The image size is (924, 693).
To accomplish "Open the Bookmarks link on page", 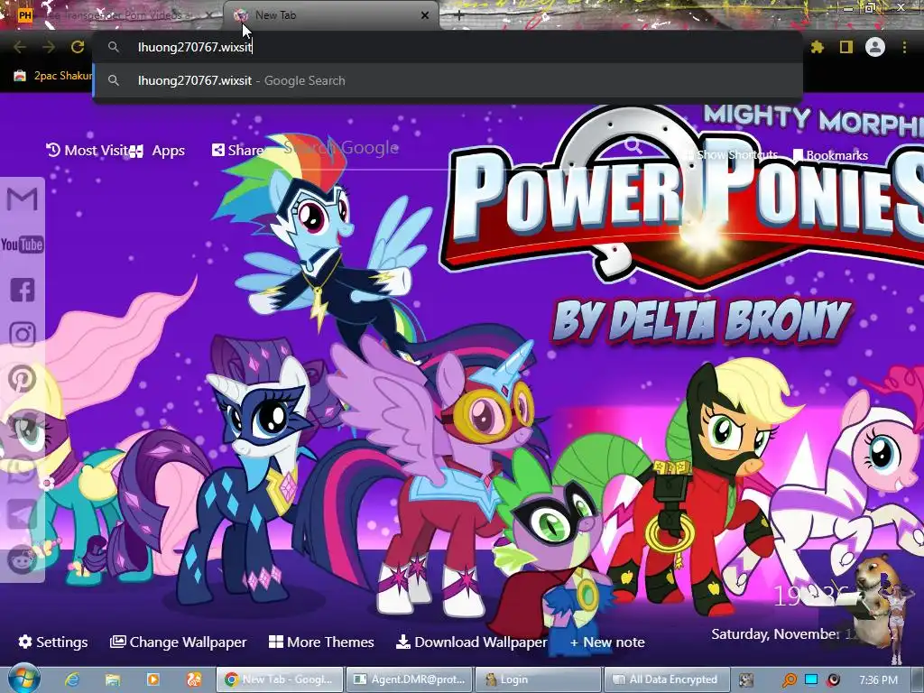I will tap(830, 155).
